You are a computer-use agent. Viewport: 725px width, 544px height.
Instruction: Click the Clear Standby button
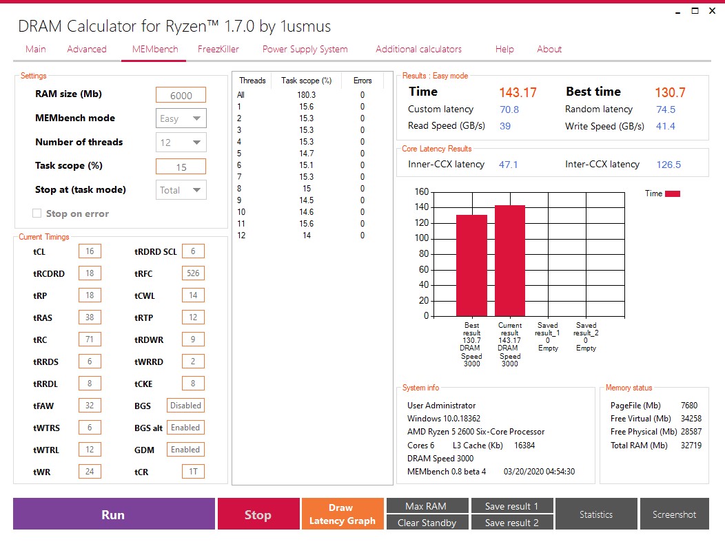(x=427, y=522)
